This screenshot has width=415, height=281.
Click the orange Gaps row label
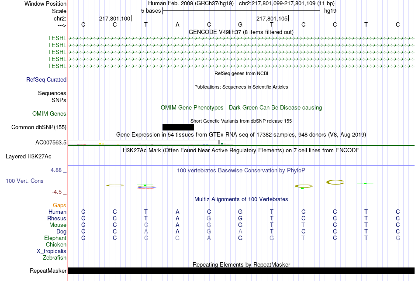59,206
